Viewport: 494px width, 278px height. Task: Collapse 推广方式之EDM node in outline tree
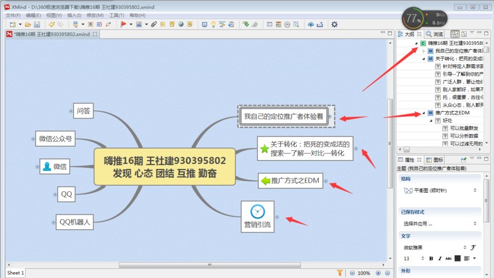(x=424, y=113)
